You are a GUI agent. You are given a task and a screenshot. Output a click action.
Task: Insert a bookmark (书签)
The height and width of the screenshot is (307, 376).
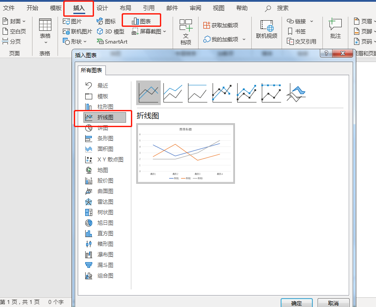[x=296, y=31]
